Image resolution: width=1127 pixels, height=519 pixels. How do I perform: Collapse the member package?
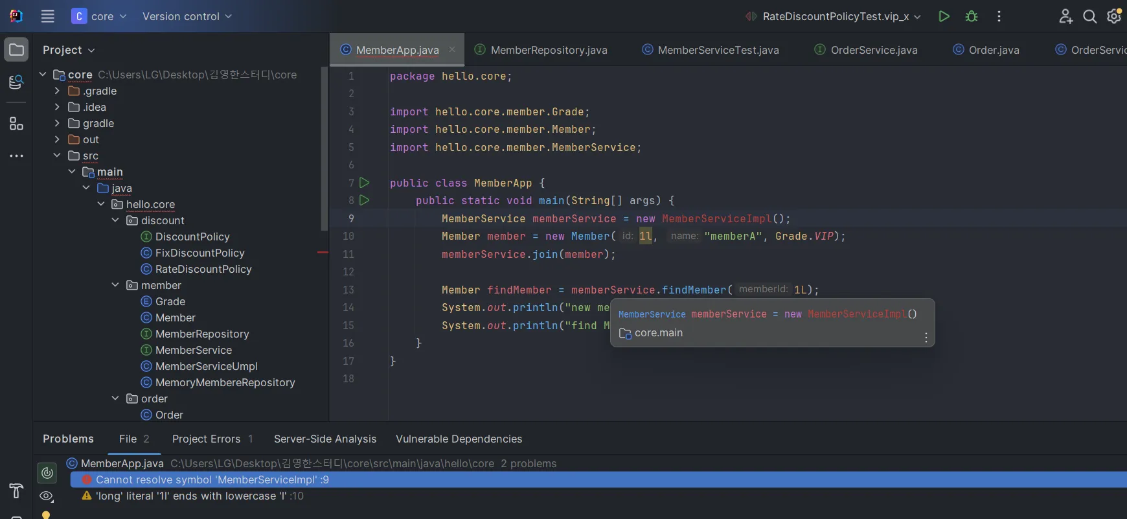pos(115,285)
